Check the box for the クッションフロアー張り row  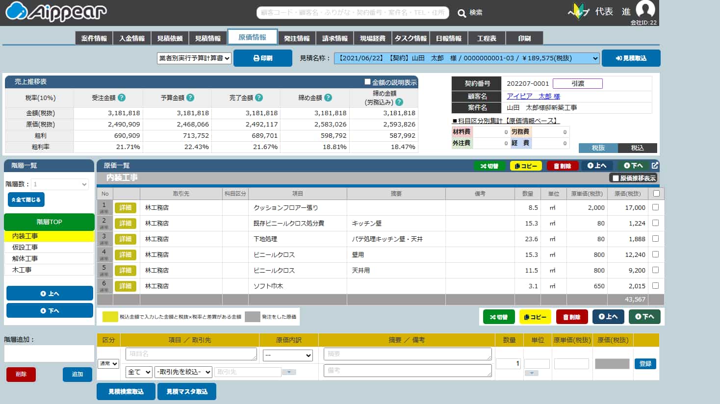click(655, 207)
